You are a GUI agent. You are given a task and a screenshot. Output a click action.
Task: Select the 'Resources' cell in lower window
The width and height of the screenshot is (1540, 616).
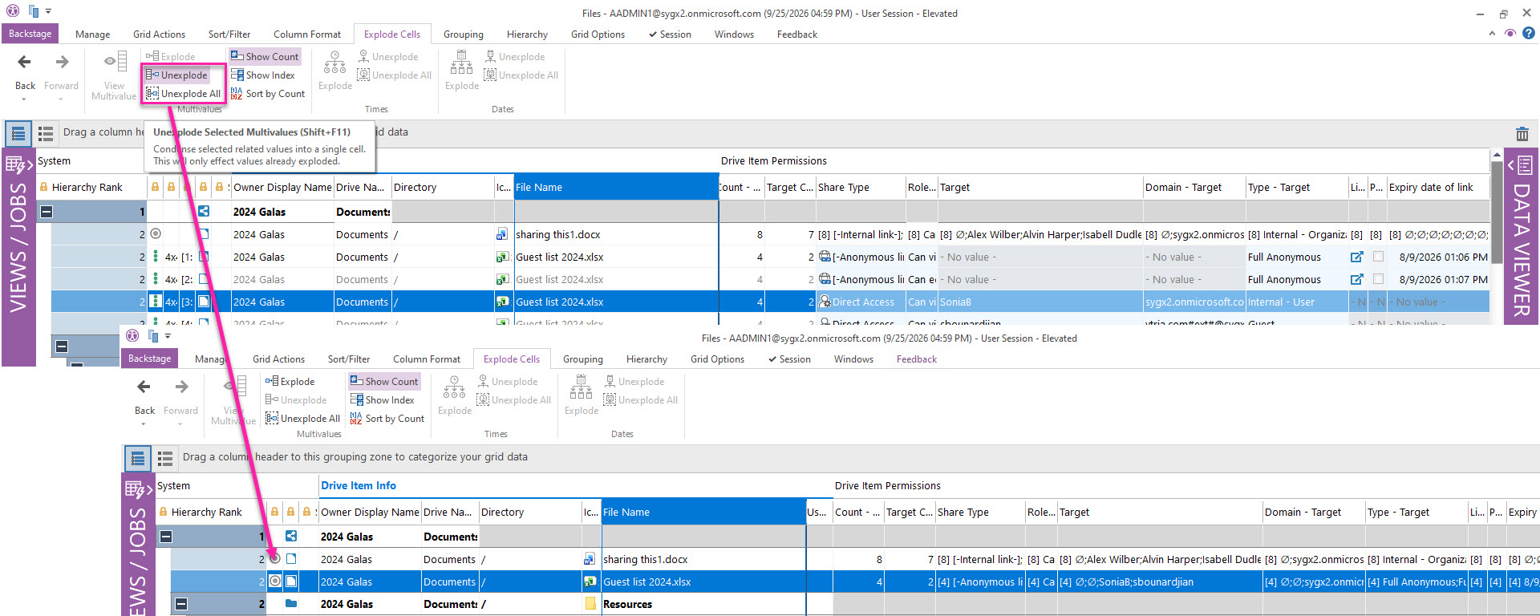pos(703,604)
